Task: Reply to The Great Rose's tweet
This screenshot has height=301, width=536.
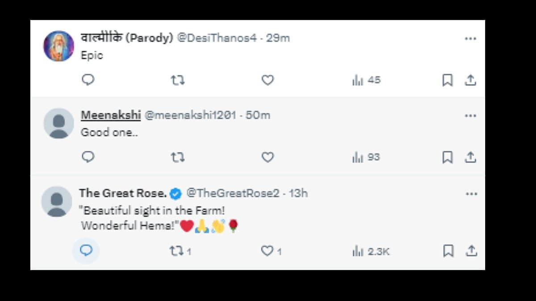Action: 86,251
